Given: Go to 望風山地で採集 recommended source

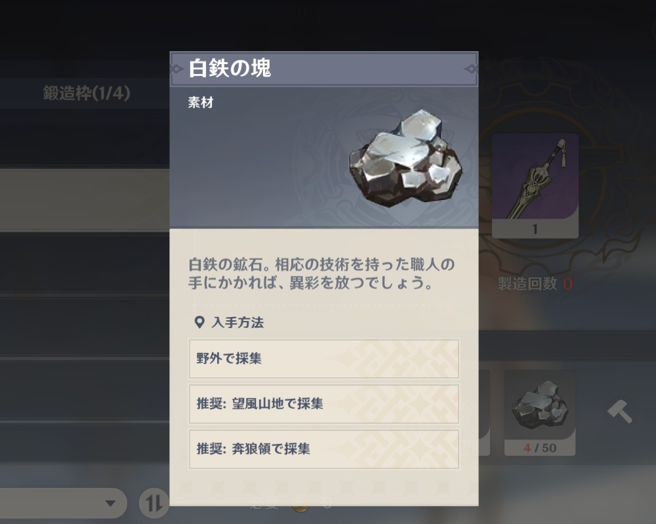Looking at the screenshot, I should (324, 404).
